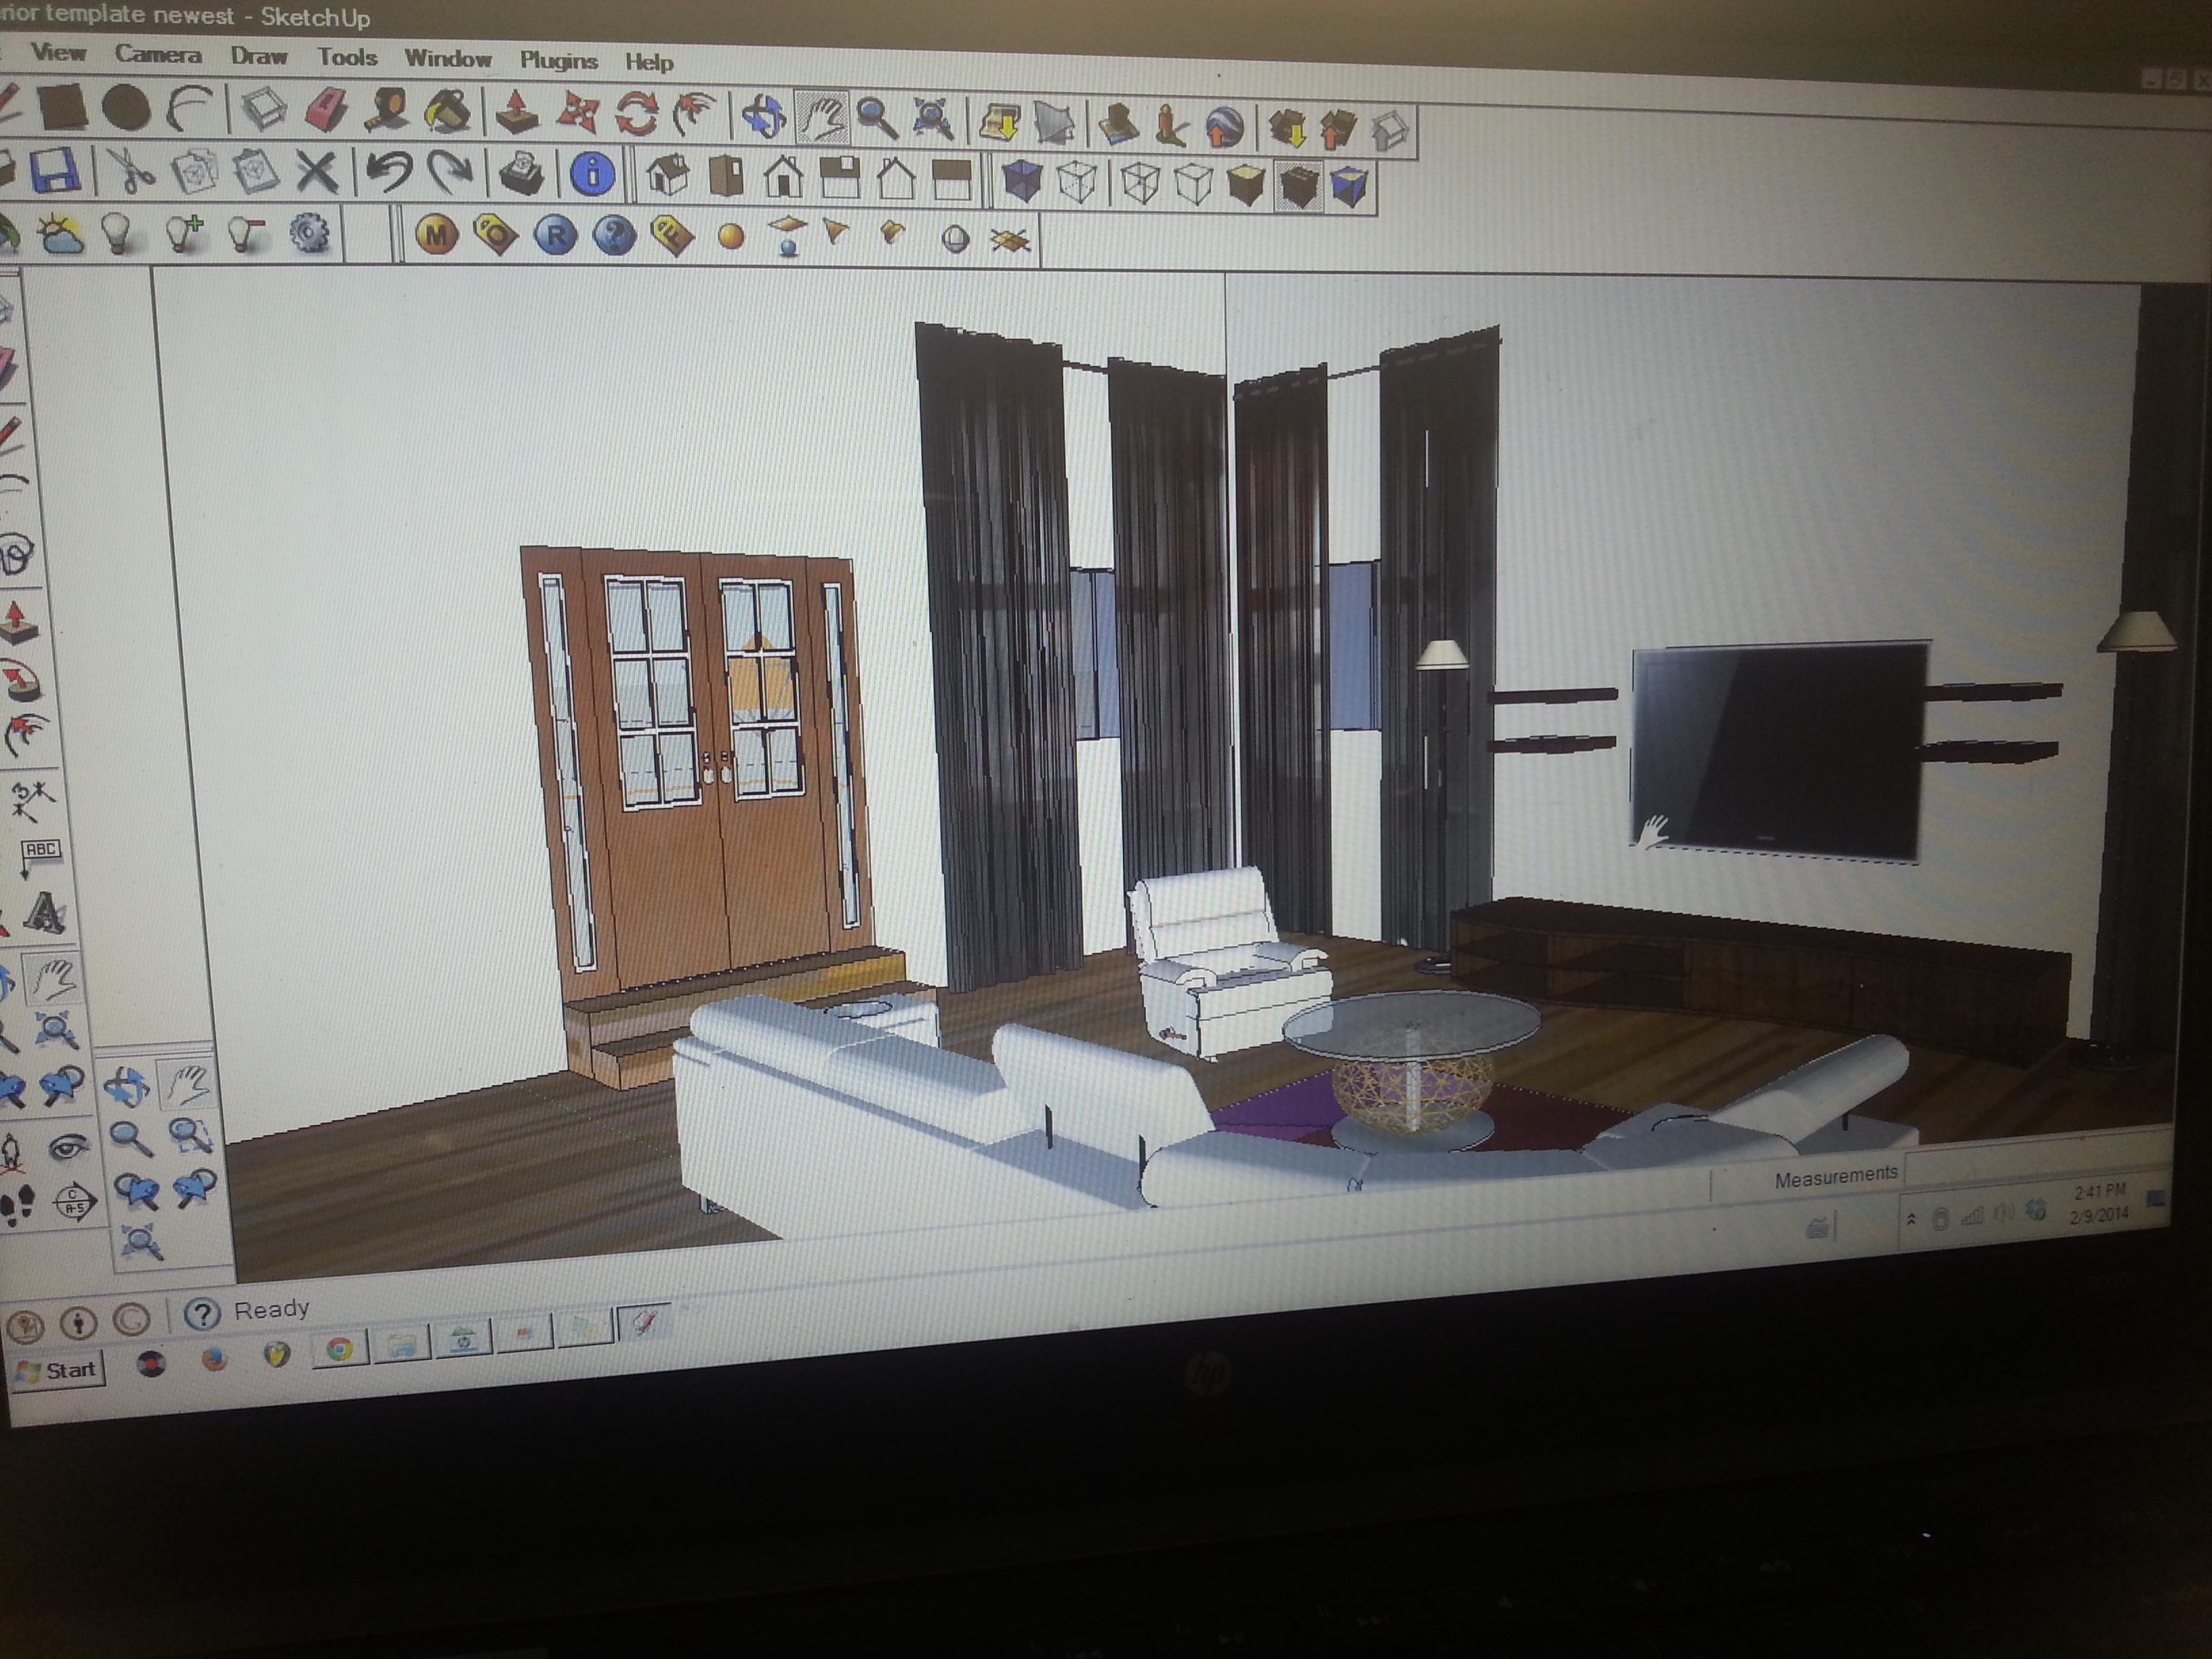
Task: Expand hidden system tray icons arrow
Action: [1910, 1219]
